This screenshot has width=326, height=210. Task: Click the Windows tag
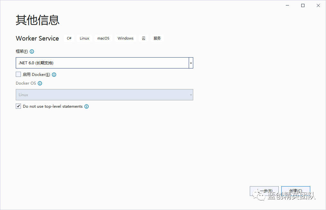click(126, 38)
